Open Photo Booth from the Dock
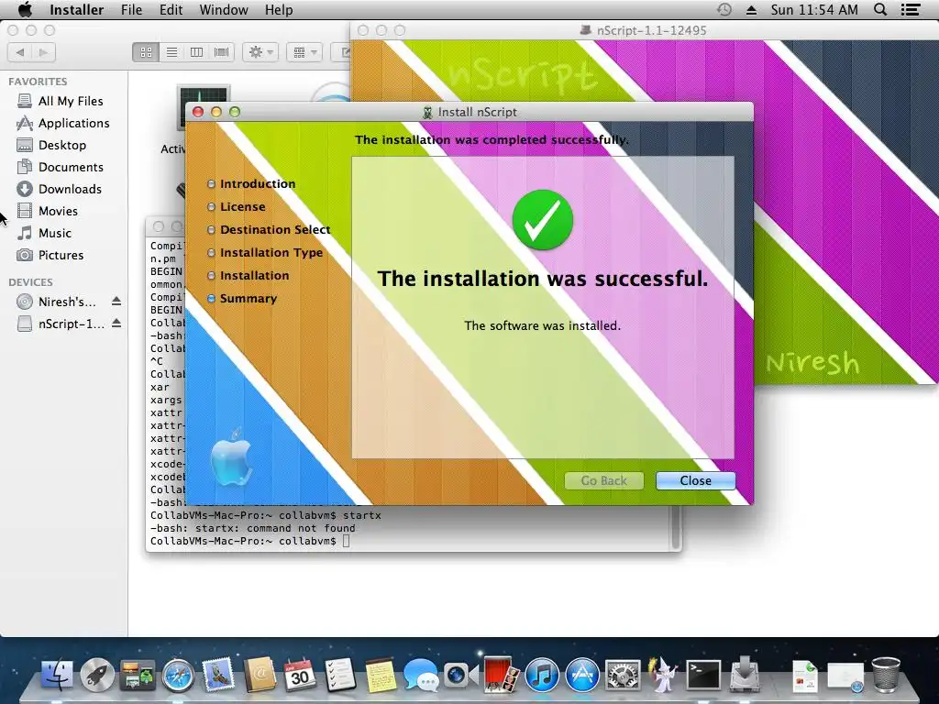The width and height of the screenshot is (939, 704). click(501, 676)
